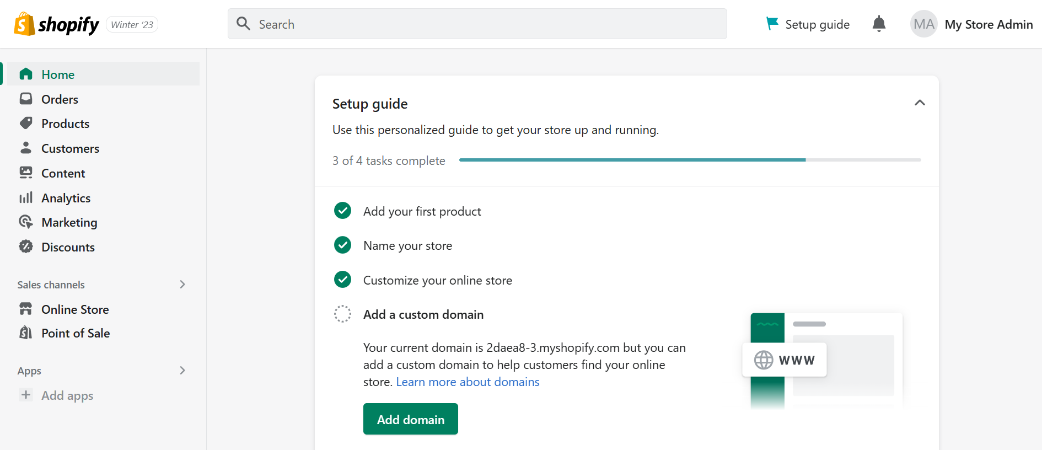This screenshot has height=450, width=1042.
Task: Focus the Search input field
Action: coord(477,24)
